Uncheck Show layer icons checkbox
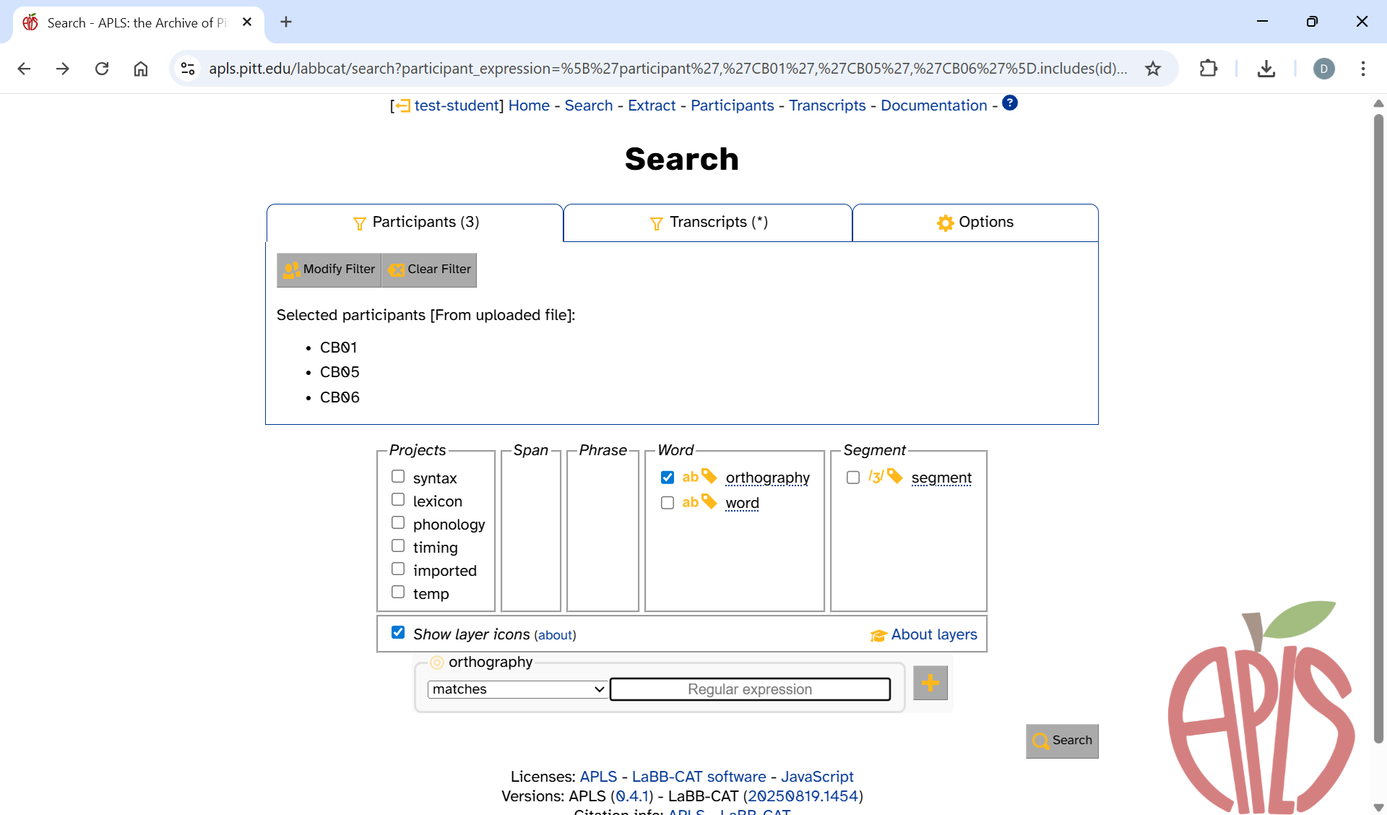The image size is (1387, 815). (398, 633)
